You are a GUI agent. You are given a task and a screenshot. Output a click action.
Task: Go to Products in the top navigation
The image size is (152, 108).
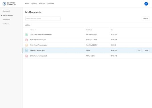pos(42,4)
